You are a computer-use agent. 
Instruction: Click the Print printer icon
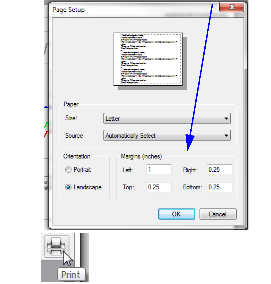[x=56, y=247]
